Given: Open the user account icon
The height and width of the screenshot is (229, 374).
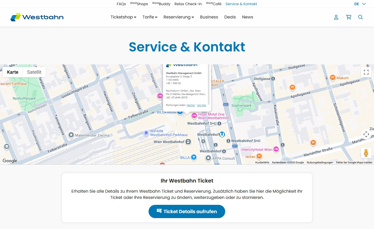Looking at the screenshot, I should tap(336, 17).
